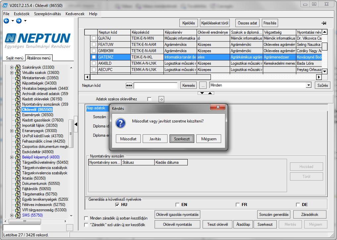Viewport: 337px width, 240px height.
Task: Click the Képzettségek (34300) tree icon
Action: [18, 84]
